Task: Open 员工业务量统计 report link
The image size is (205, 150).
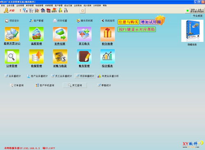Action: pyautogui.click(x=61, y=76)
